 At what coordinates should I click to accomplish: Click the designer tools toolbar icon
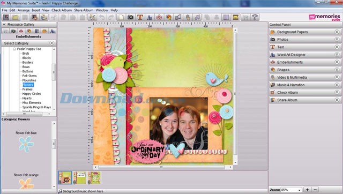(92, 17)
